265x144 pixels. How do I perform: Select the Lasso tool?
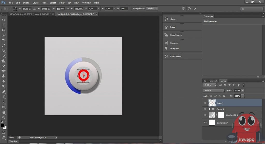pos(4,30)
